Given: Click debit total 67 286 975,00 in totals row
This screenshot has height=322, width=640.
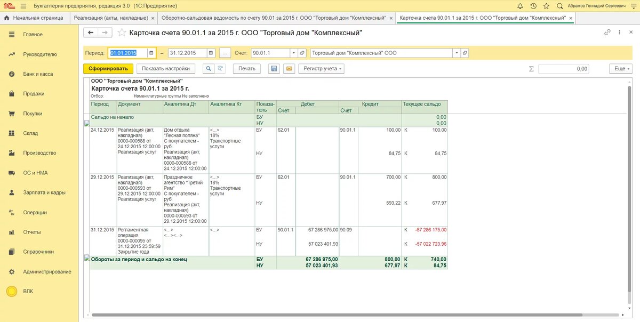Looking at the screenshot, I should [322, 259].
